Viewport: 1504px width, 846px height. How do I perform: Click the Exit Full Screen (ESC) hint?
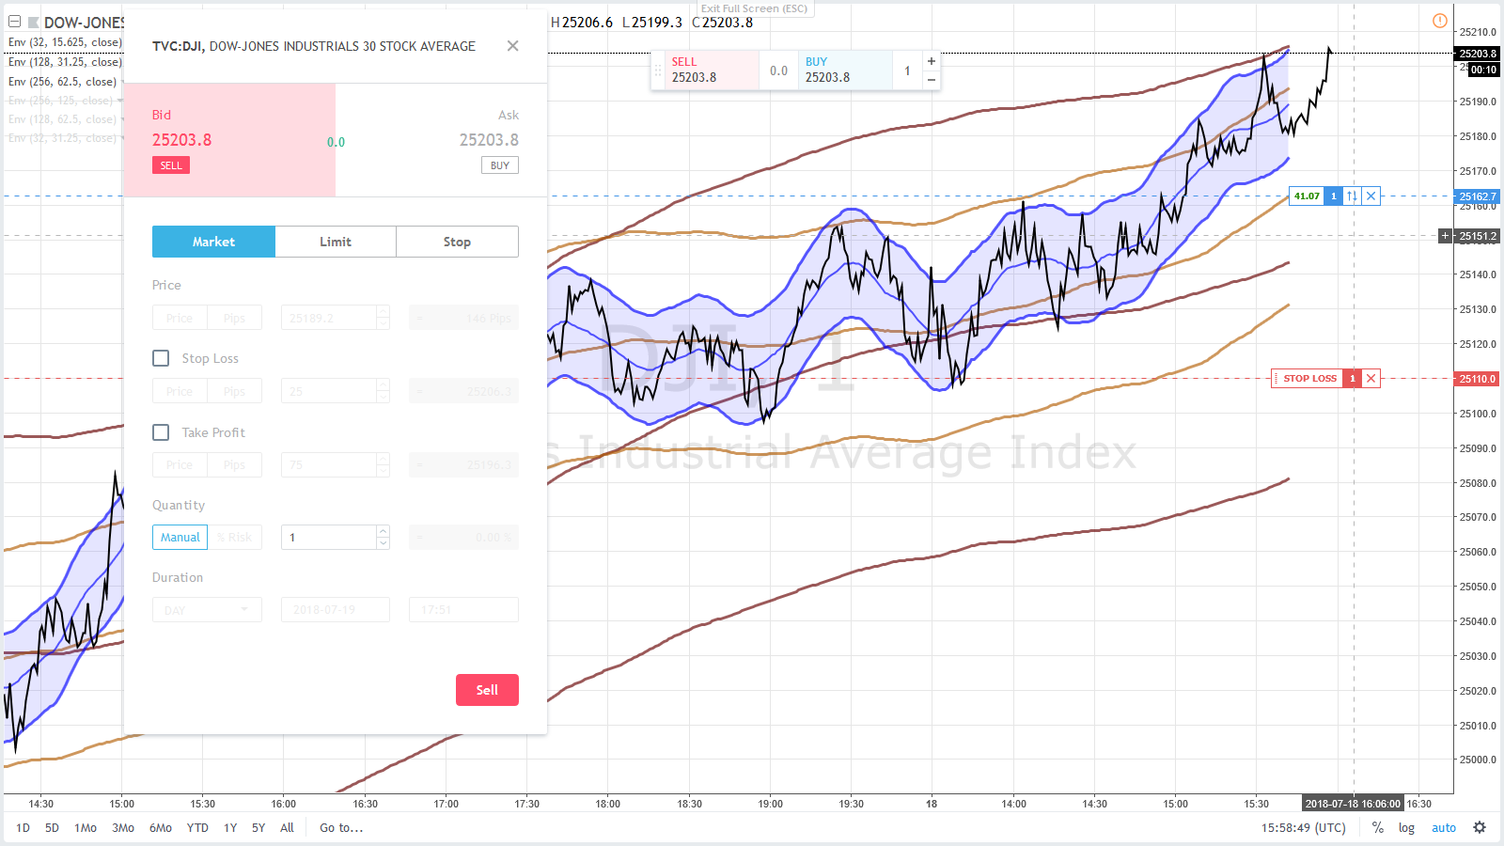754,8
